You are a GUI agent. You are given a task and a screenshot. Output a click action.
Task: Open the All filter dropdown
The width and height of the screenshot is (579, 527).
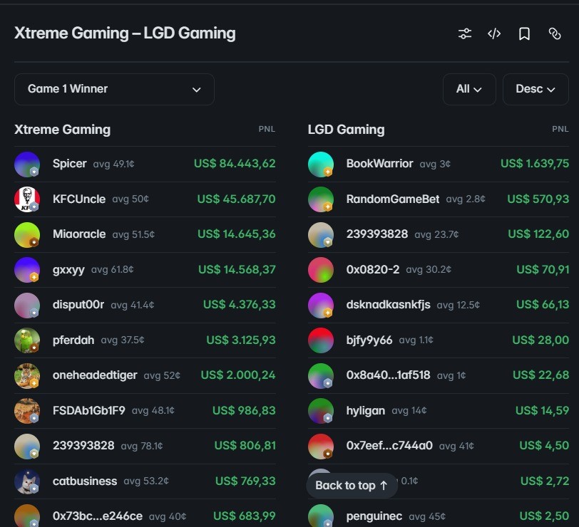(x=469, y=89)
